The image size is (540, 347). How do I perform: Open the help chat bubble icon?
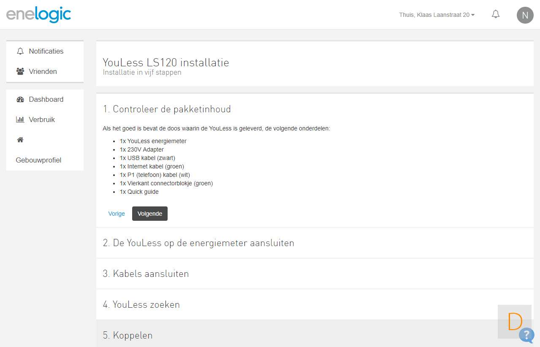click(526, 335)
